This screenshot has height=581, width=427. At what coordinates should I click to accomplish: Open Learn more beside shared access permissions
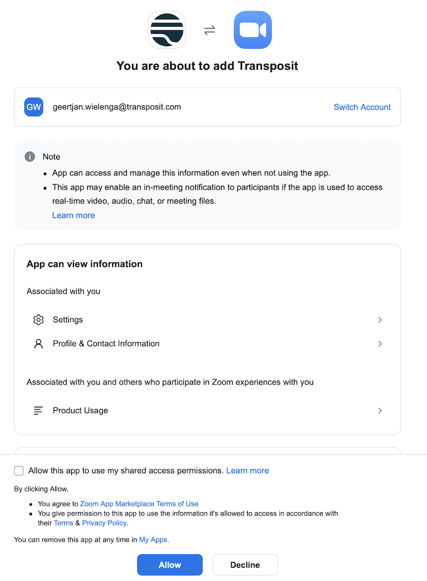pyautogui.click(x=247, y=470)
